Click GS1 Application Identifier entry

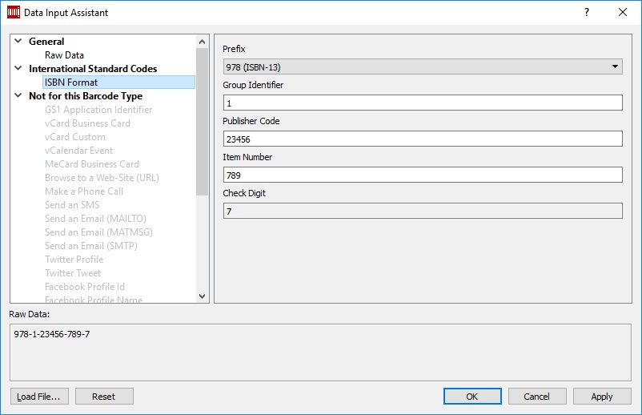[98, 110]
